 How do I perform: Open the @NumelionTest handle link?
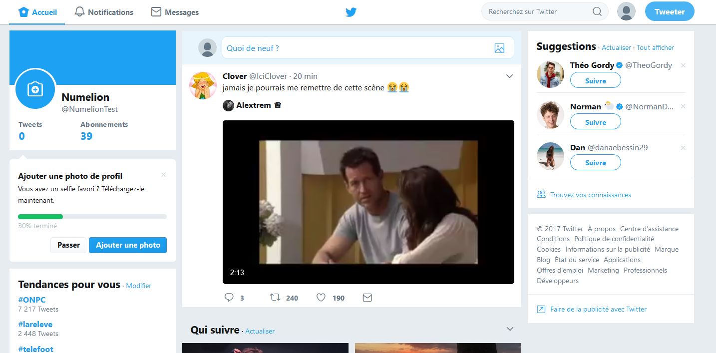pos(90,109)
